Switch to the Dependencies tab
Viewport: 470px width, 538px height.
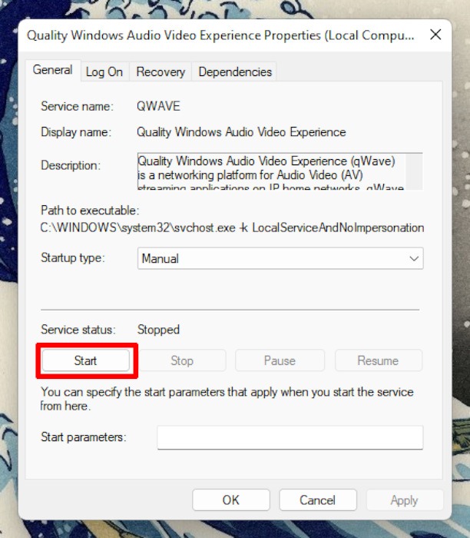[235, 71]
